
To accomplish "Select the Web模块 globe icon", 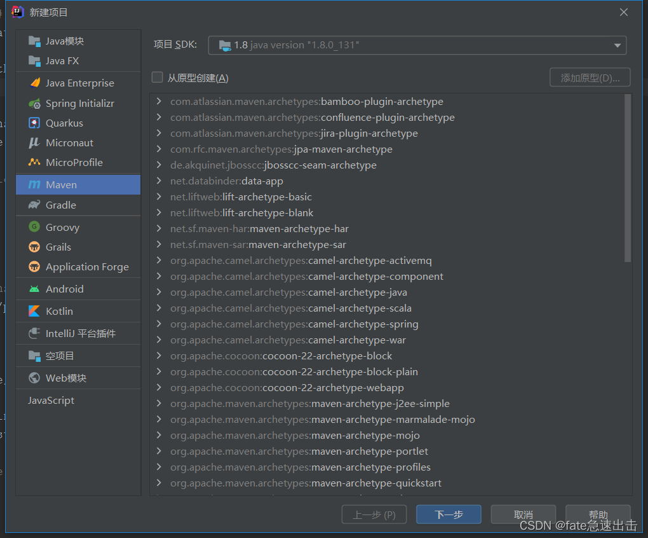I will [34, 378].
